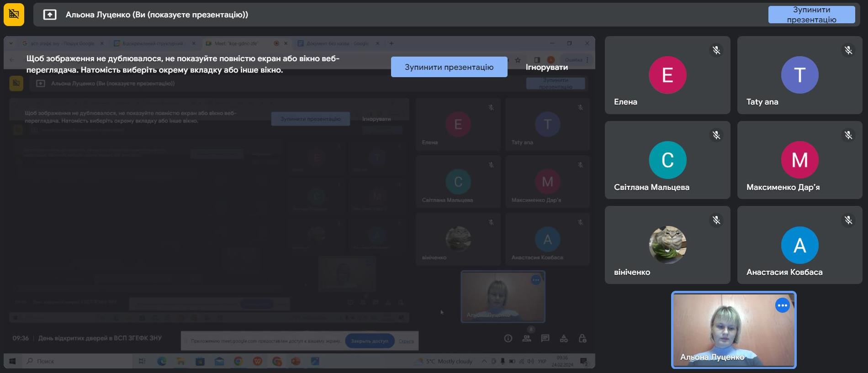The height and width of the screenshot is (373, 868).
Task: Click Зупинити презентацію in the warning banner
Action: (449, 67)
